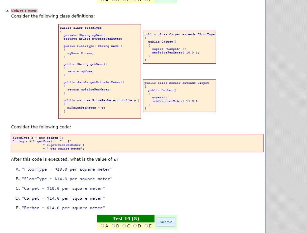Select radio button B for Test 14
The width and height of the screenshot is (307, 233).
113,226
